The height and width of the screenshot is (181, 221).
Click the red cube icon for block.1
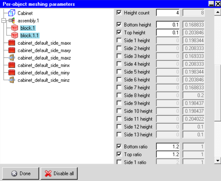click(15, 28)
